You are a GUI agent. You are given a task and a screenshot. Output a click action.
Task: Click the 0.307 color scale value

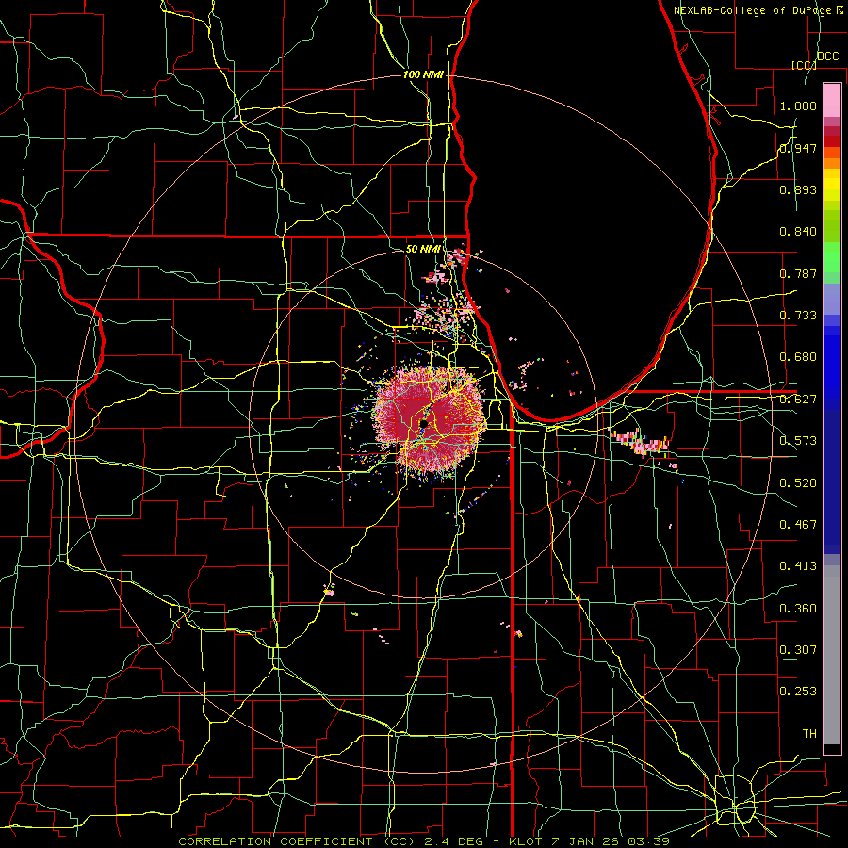(x=798, y=650)
